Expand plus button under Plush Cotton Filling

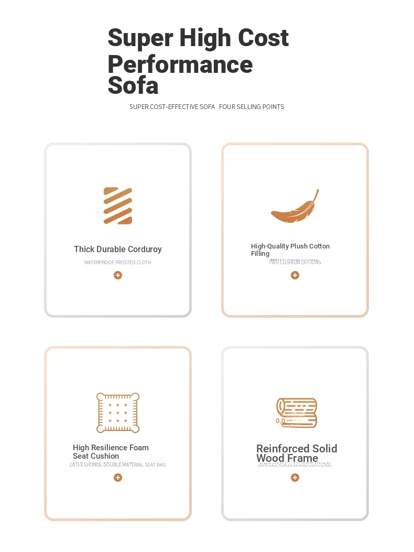tap(295, 275)
